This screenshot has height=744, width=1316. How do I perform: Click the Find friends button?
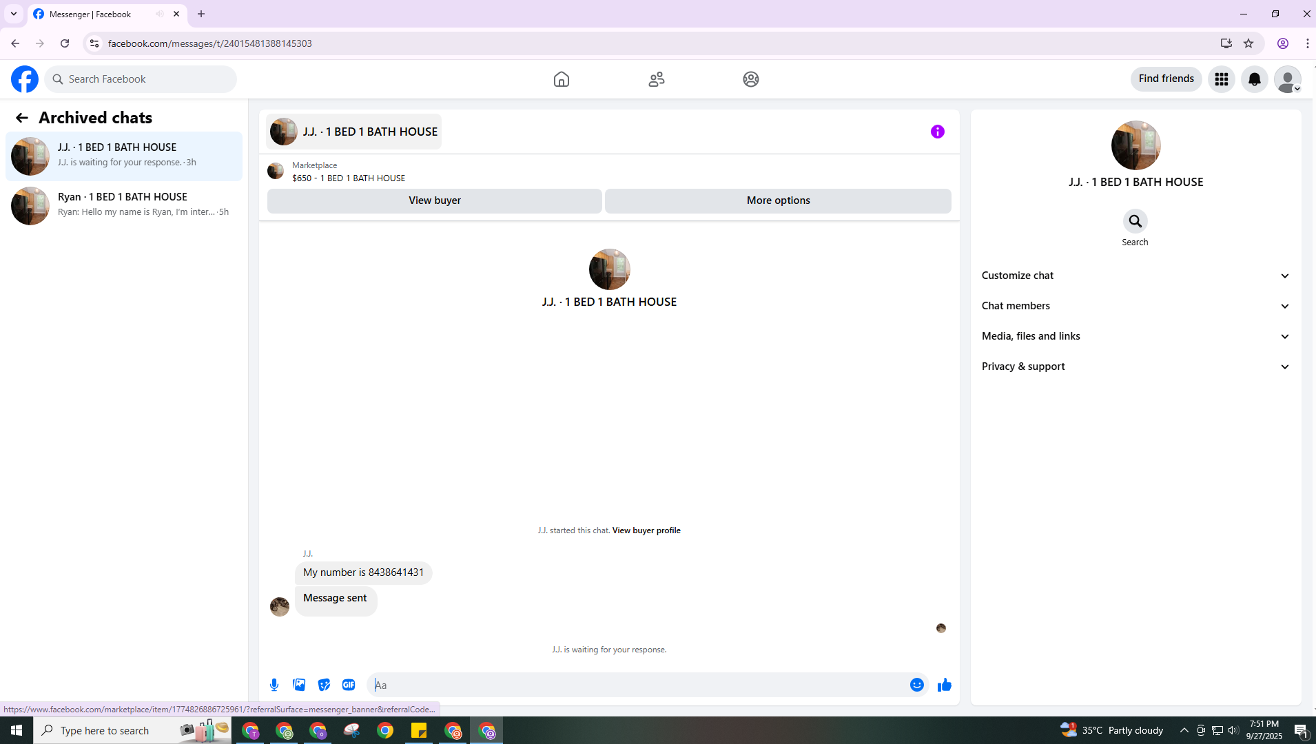(x=1166, y=79)
